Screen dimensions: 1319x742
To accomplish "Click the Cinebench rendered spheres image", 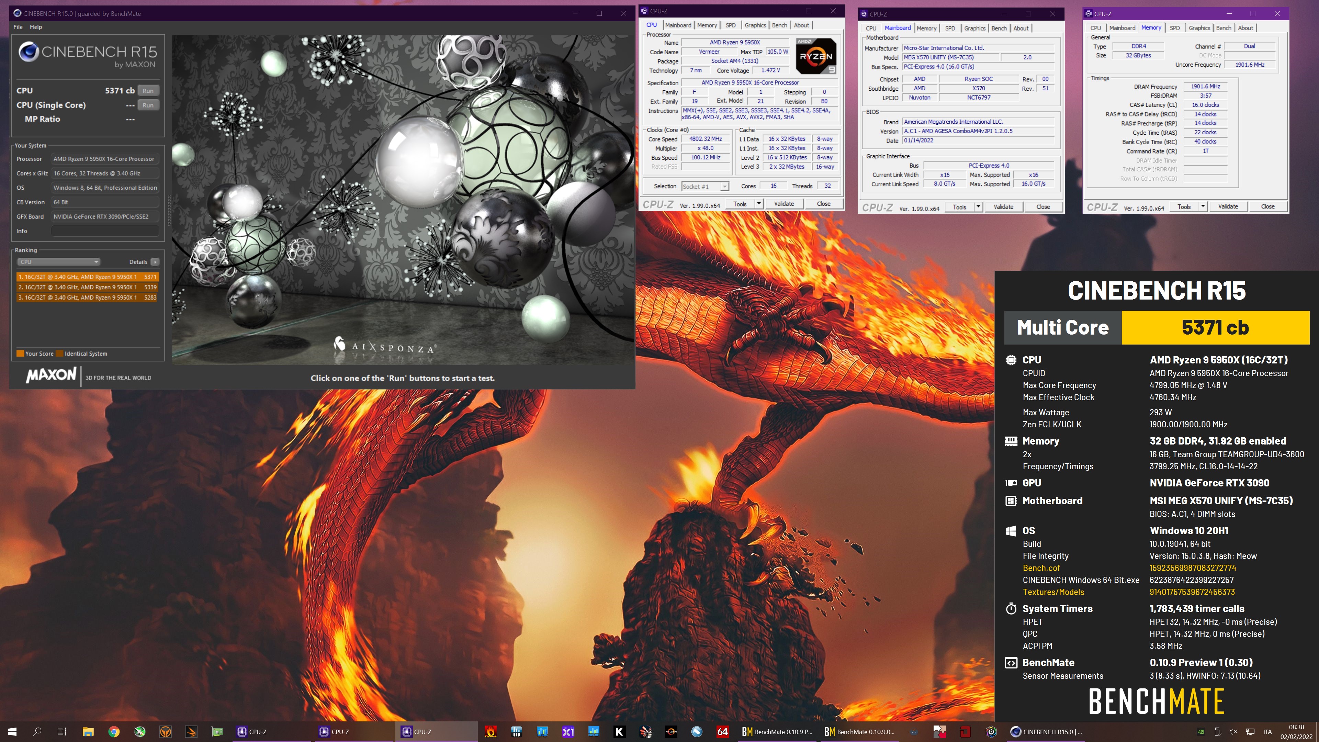I will point(403,200).
